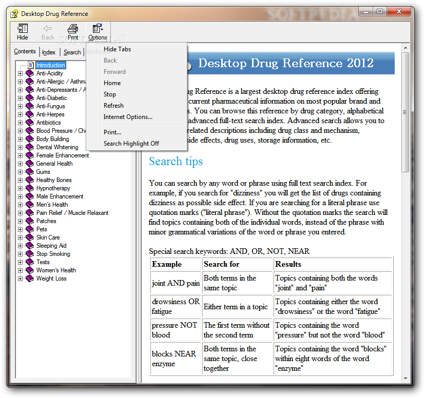Click the Healthy Bones book icon

[30, 180]
